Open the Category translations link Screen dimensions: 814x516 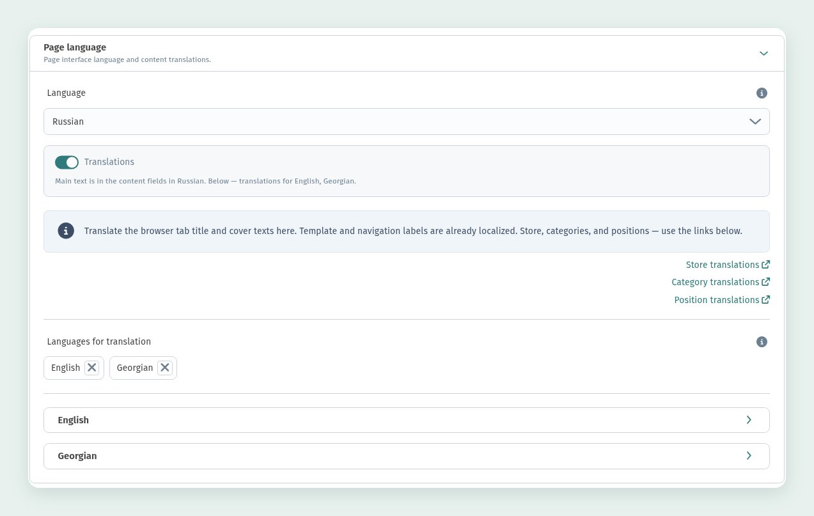(716, 282)
